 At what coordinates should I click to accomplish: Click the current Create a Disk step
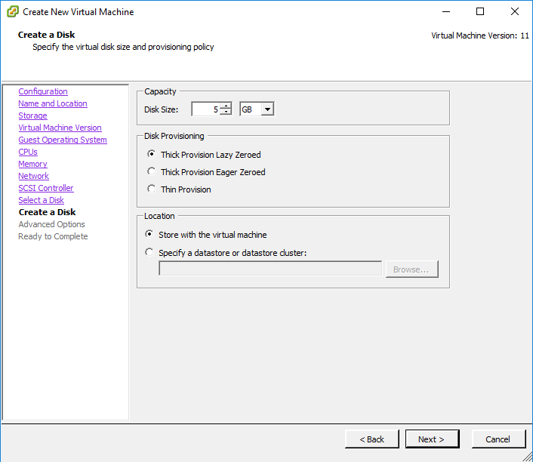(48, 212)
